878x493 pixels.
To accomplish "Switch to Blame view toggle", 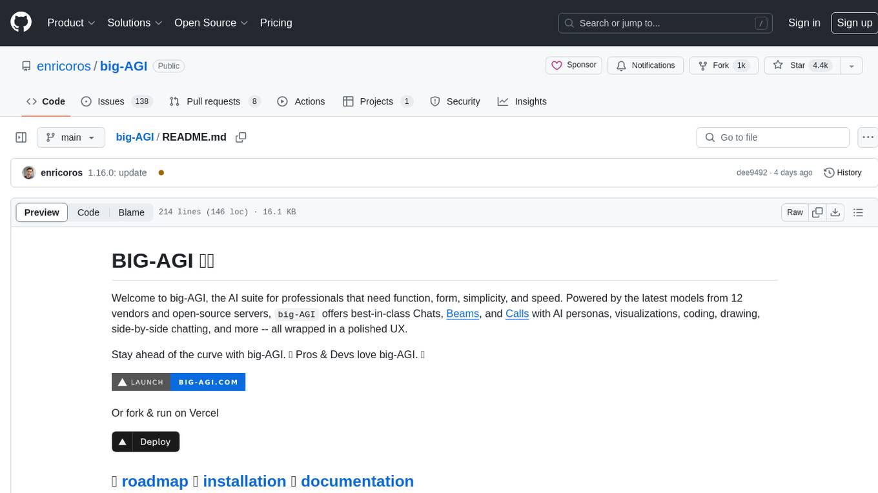I will coord(131,212).
